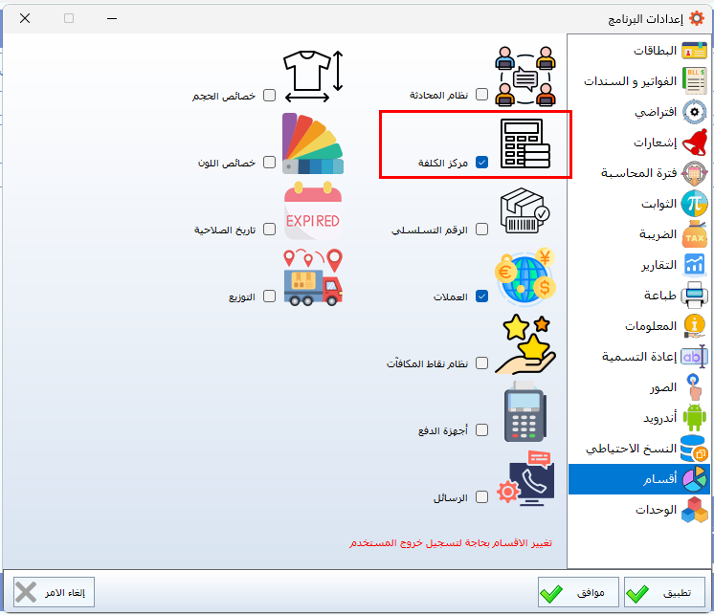Click the expired calendar icon
The height and width of the screenshot is (615, 714).
313,213
